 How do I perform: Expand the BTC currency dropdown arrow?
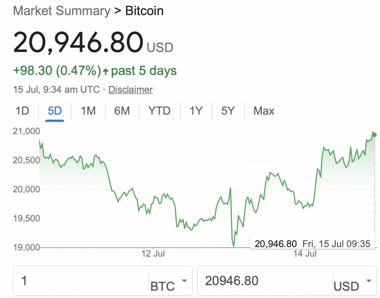[184, 281]
